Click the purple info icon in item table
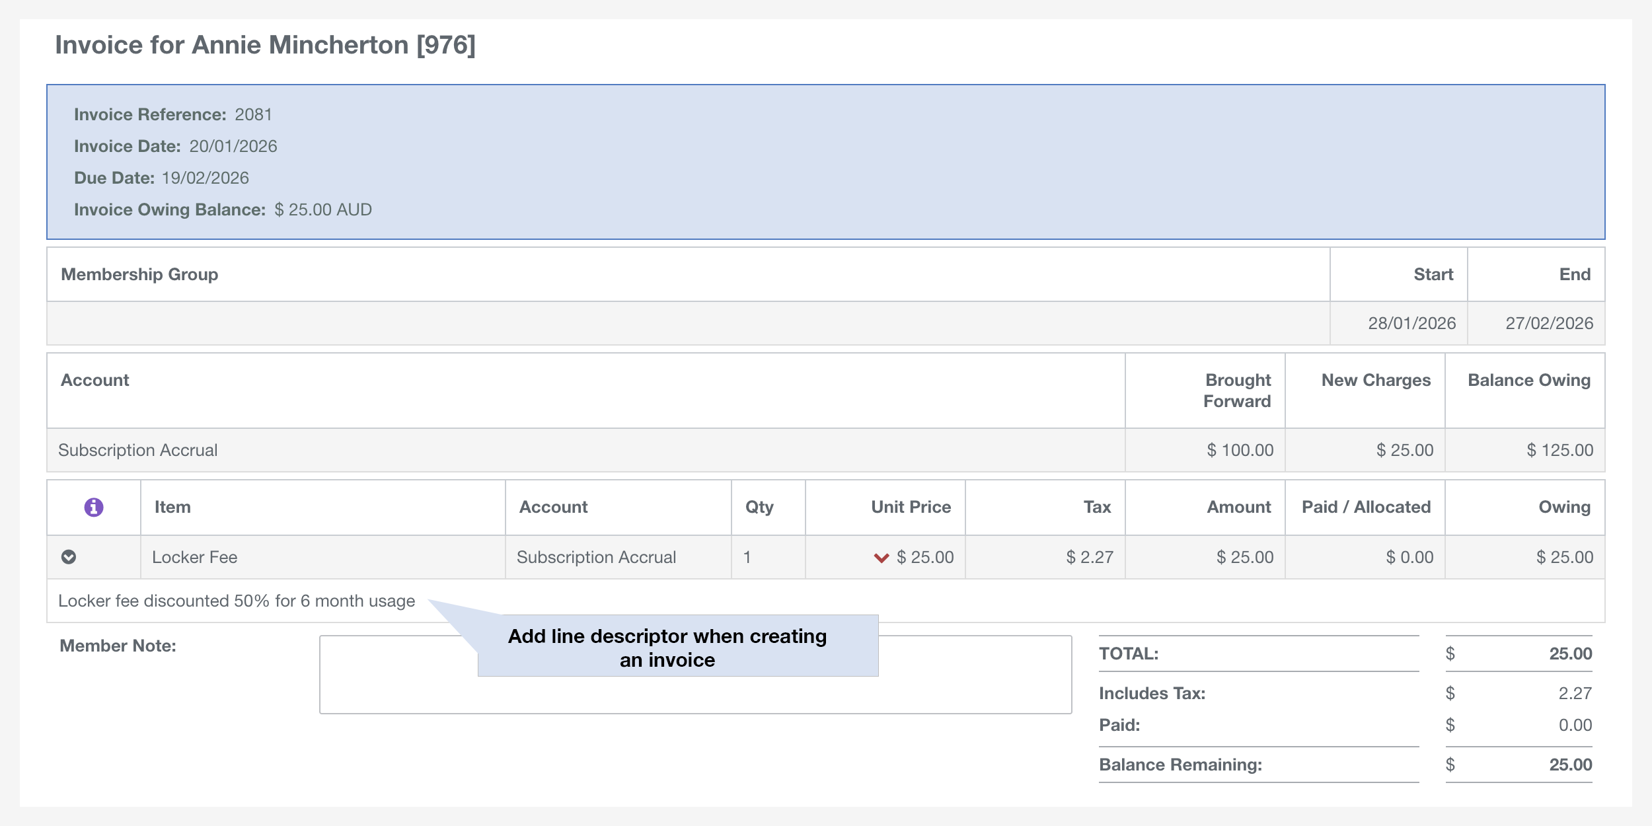 (x=94, y=507)
